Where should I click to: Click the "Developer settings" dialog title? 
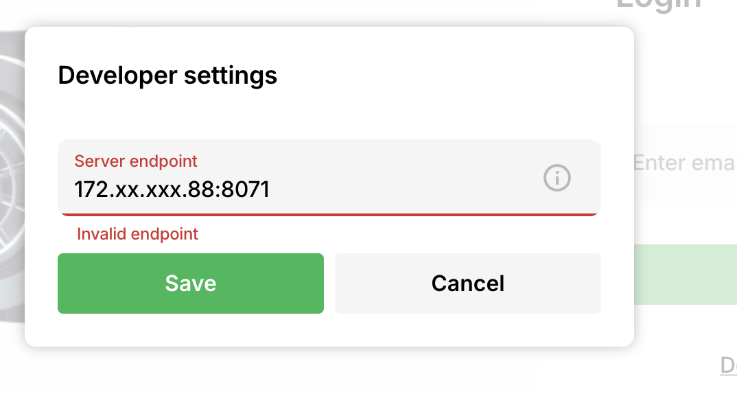167,75
